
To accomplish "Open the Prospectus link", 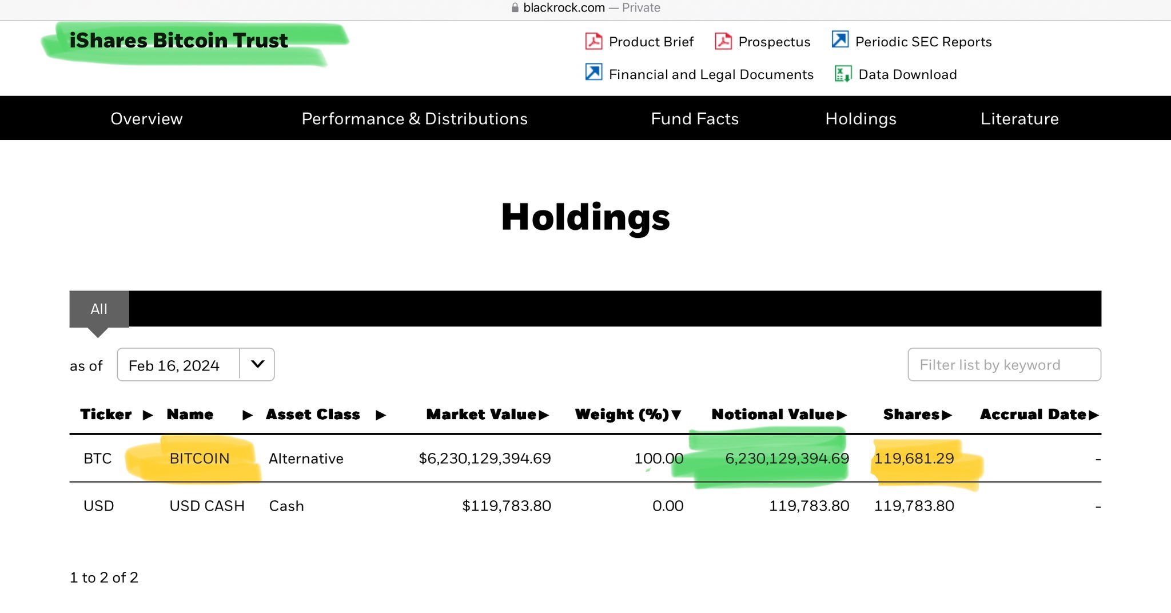I will point(774,42).
